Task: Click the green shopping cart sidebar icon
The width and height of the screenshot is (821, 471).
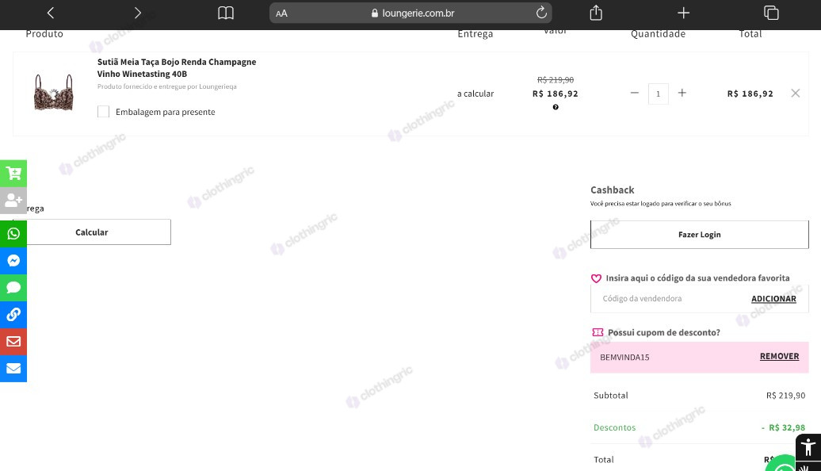Action: pyautogui.click(x=13, y=174)
